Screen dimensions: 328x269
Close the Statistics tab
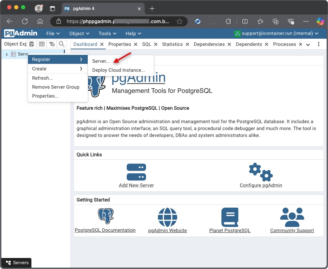click(187, 44)
